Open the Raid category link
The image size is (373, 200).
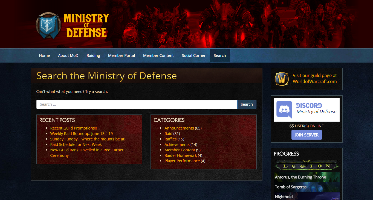[x=168, y=134]
